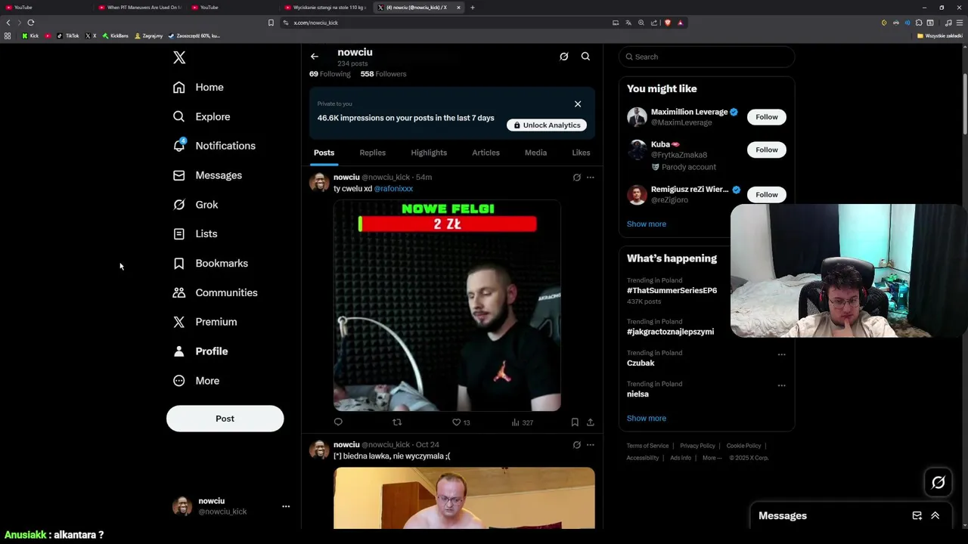968x544 pixels.
Task: Open Notifications with the bell icon
Action: pyautogui.click(x=214, y=146)
